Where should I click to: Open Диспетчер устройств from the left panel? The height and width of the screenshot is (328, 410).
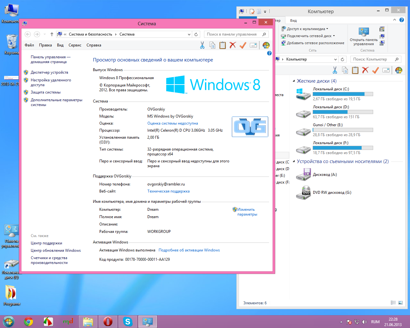point(49,72)
